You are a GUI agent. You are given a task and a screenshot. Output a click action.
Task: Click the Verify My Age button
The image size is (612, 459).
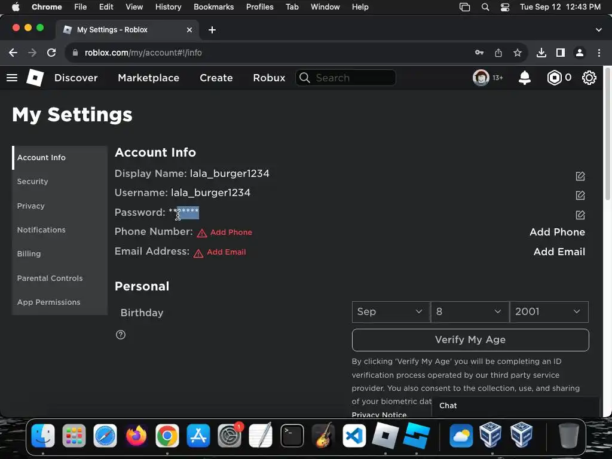[470, 340]
